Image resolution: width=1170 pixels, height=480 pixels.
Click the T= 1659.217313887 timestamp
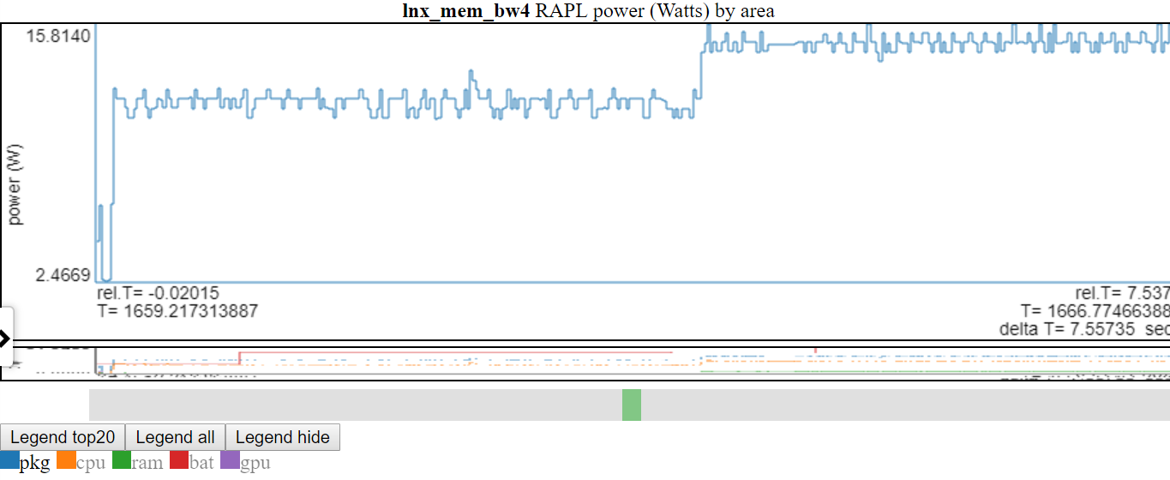(x=177, y=311)
